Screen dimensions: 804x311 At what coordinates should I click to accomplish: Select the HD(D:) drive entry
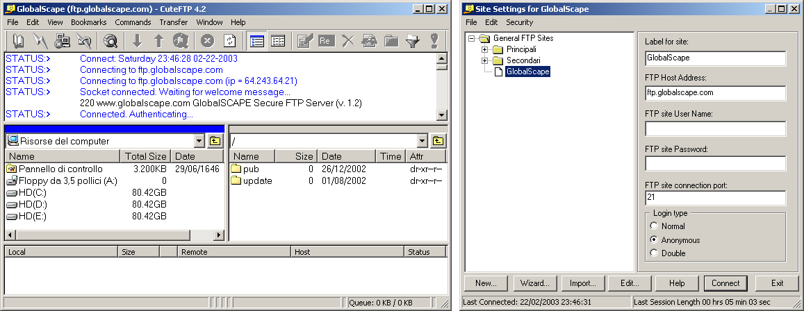26,204
